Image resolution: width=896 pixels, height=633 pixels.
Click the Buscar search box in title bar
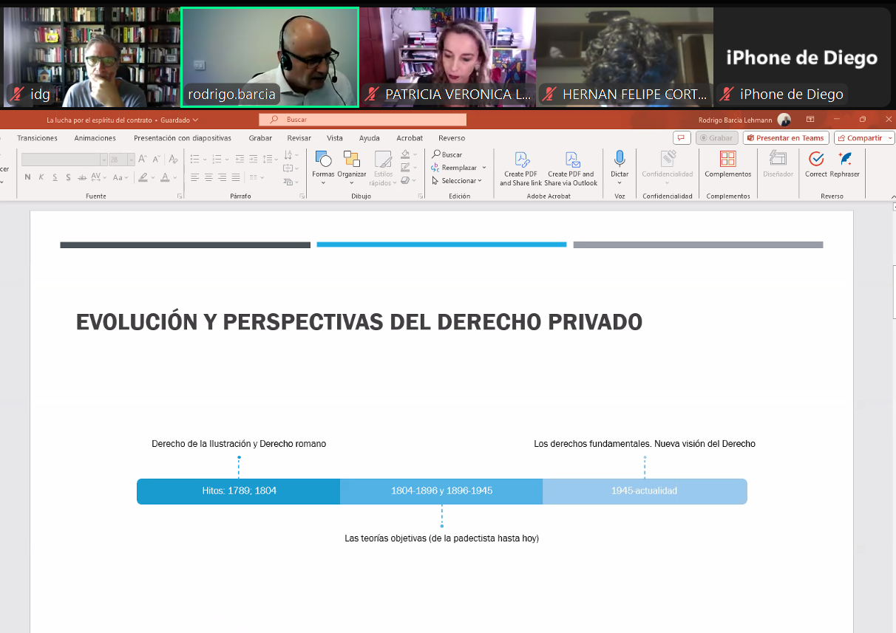click(x=362, y=120)
